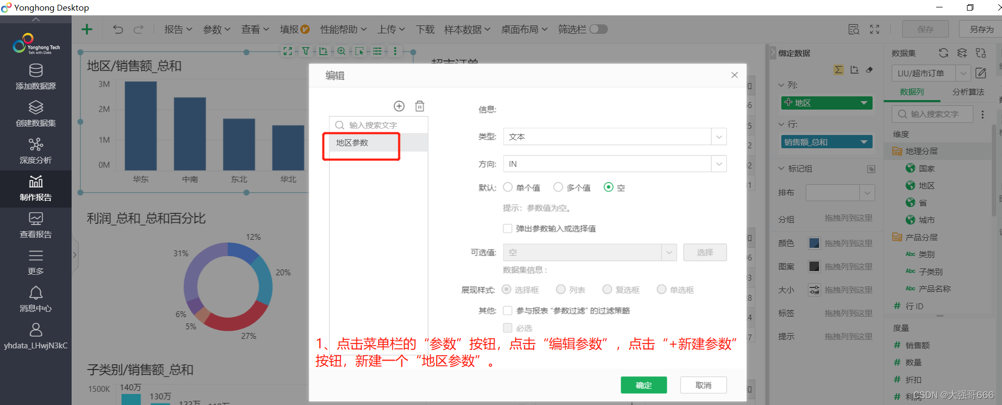The height and width of the screenshot is (405, 1002).
Task: Toggle the 筛选栏 switch
Action: pyautogui.click(x=598, y=29)
